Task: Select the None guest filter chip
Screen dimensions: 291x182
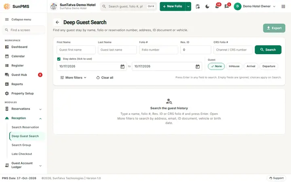Action: click(x=216, y=66)
